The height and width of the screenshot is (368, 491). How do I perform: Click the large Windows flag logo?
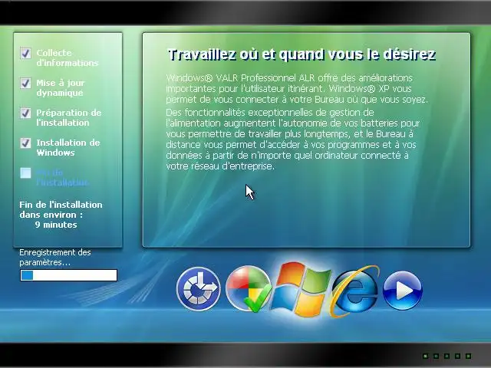tap(302, 289)
